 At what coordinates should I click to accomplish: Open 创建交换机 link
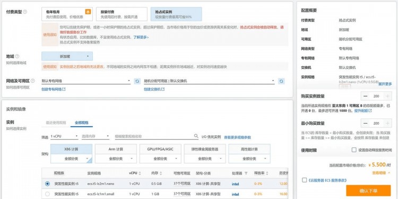[x=154, y=89]
